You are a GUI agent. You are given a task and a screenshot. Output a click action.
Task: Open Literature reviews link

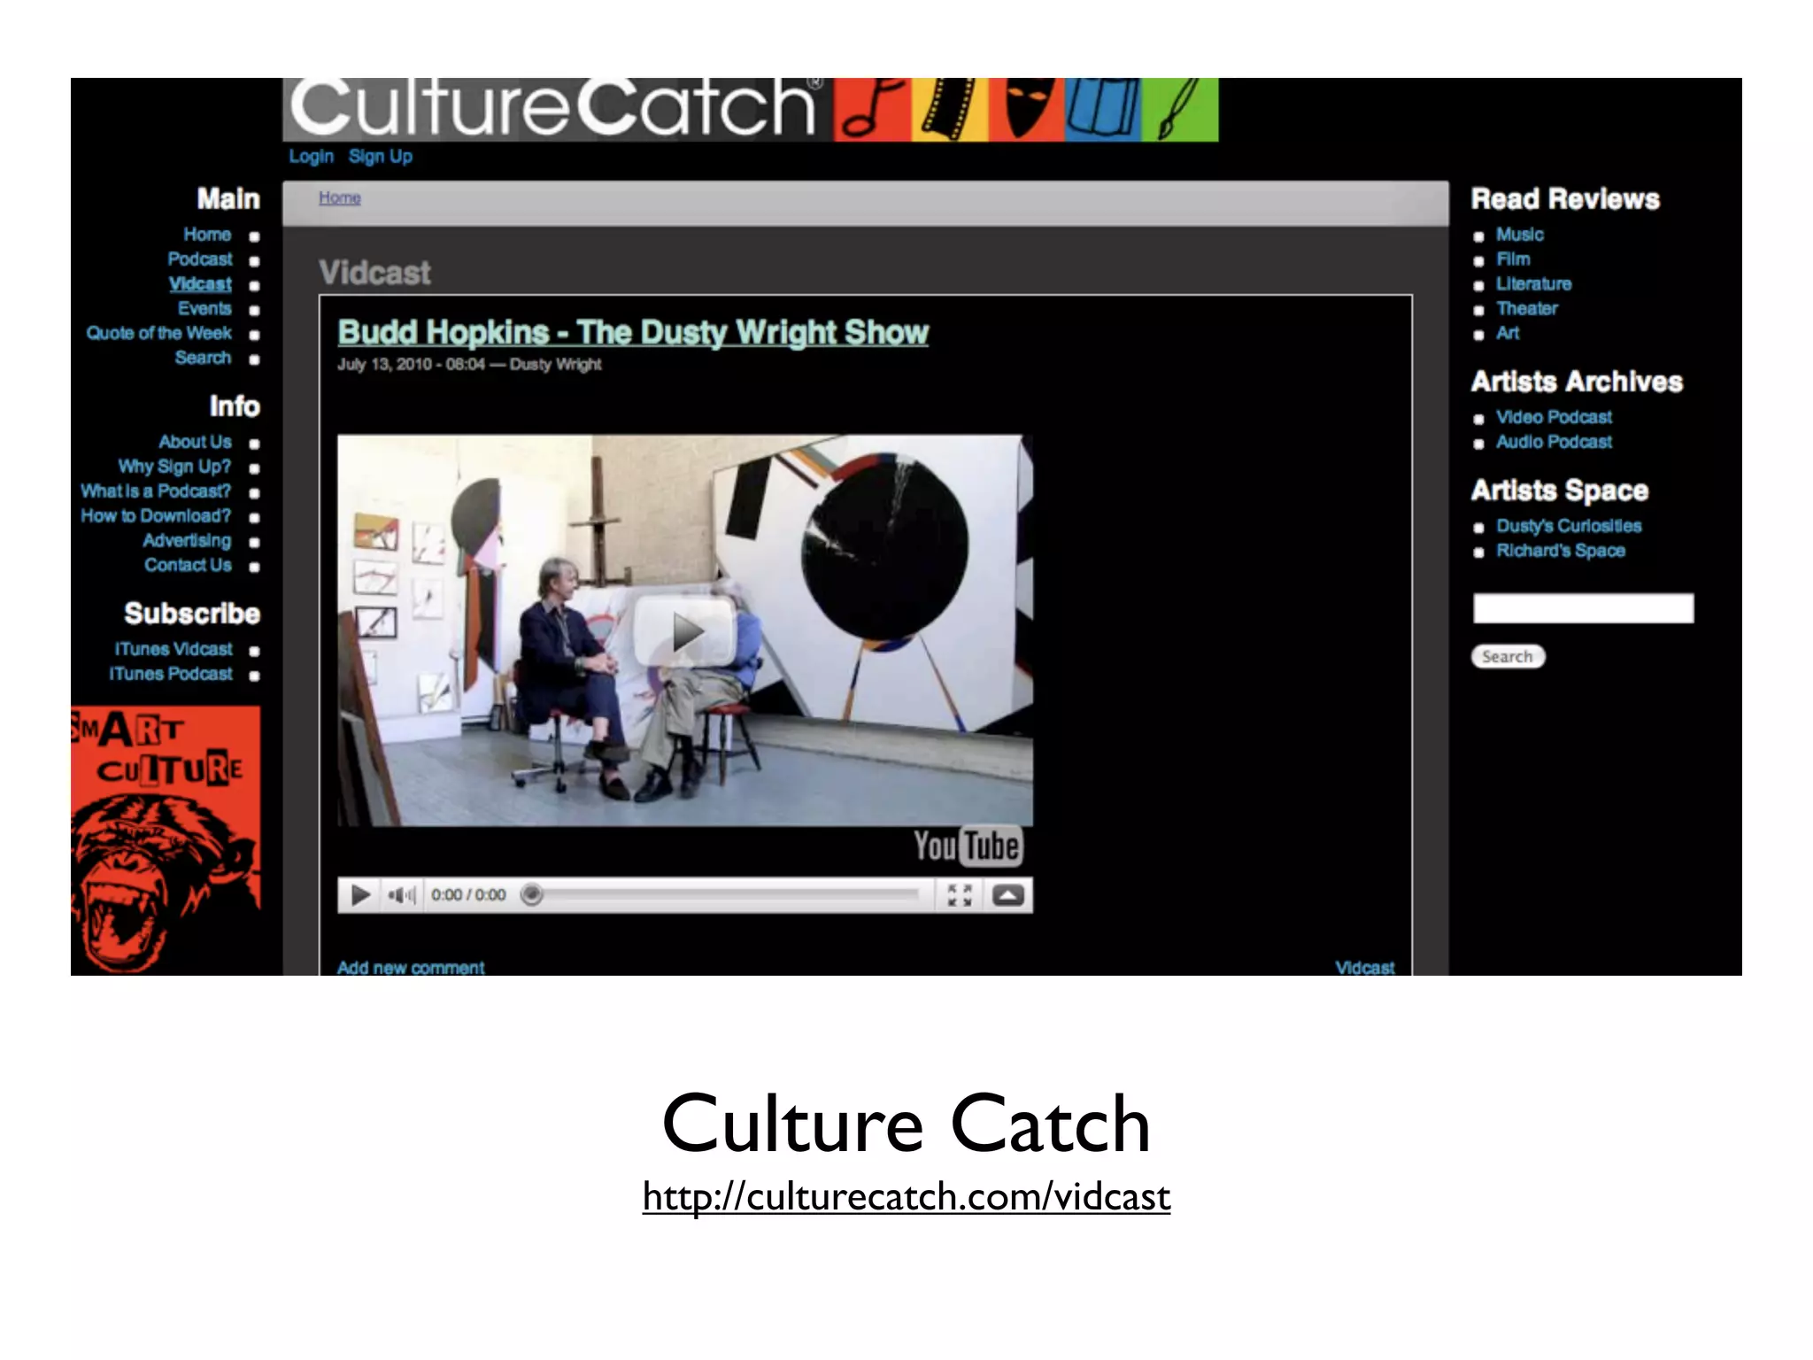point(1534,284)
